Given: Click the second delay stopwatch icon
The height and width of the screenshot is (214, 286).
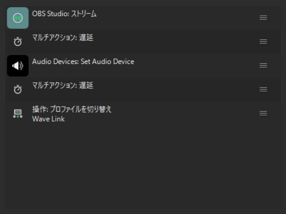Looking at the screenshot, I should (x=18, y=90).
